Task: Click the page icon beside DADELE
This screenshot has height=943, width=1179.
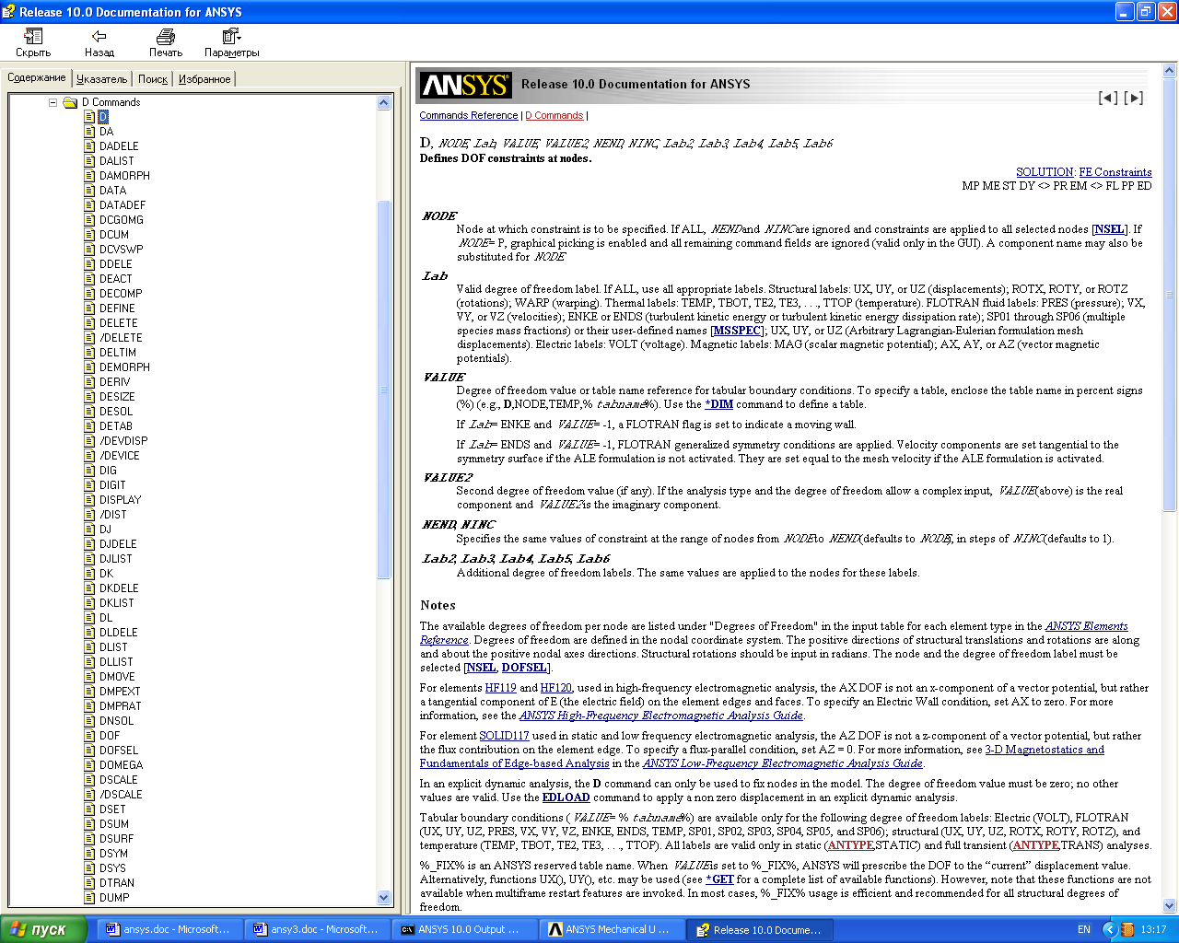Action: click(x=89, y=146)
